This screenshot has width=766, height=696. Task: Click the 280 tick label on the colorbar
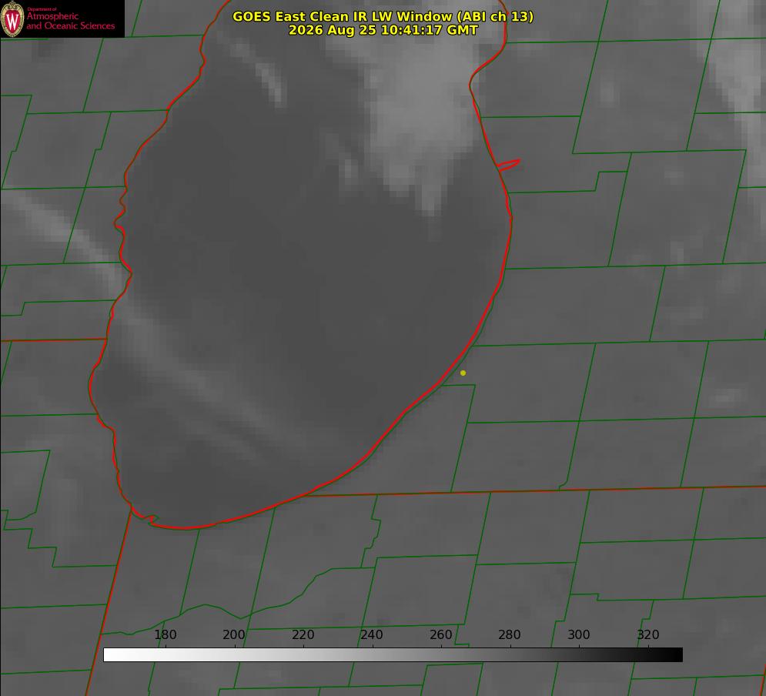[510, 634]
